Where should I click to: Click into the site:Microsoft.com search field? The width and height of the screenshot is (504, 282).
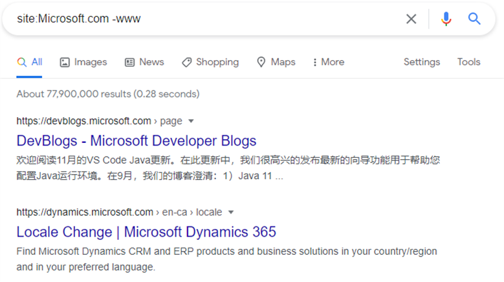[206, 19]
